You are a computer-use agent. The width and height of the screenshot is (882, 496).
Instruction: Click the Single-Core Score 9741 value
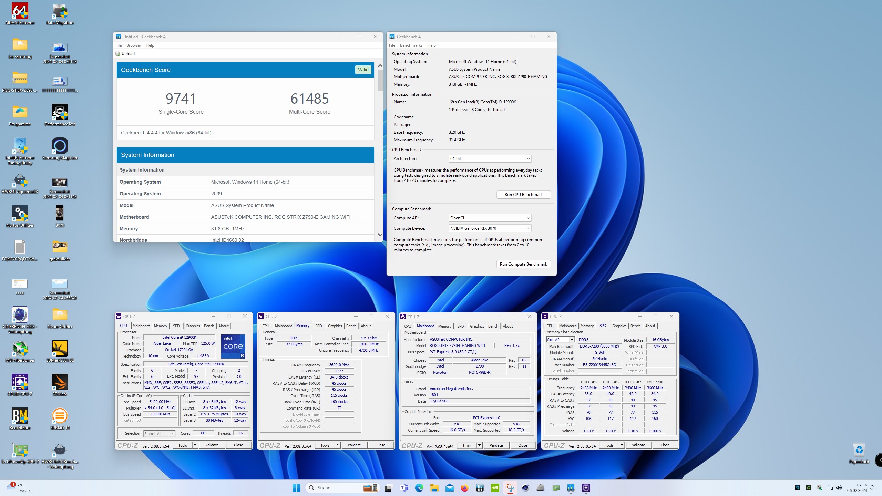coord(181,99)
